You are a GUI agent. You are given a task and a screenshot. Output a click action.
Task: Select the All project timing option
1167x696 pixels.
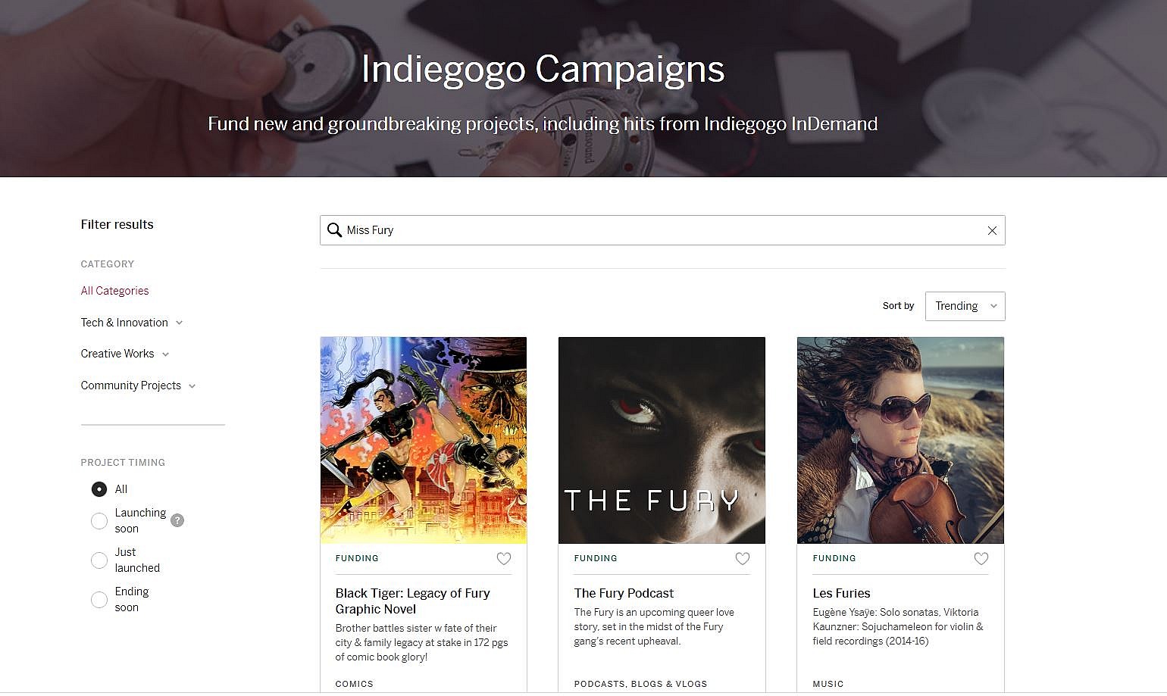[x=99, y=489]
